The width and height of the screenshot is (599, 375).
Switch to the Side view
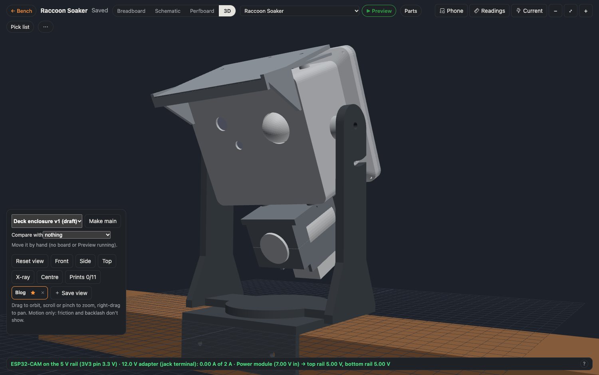tap(85, 261)
